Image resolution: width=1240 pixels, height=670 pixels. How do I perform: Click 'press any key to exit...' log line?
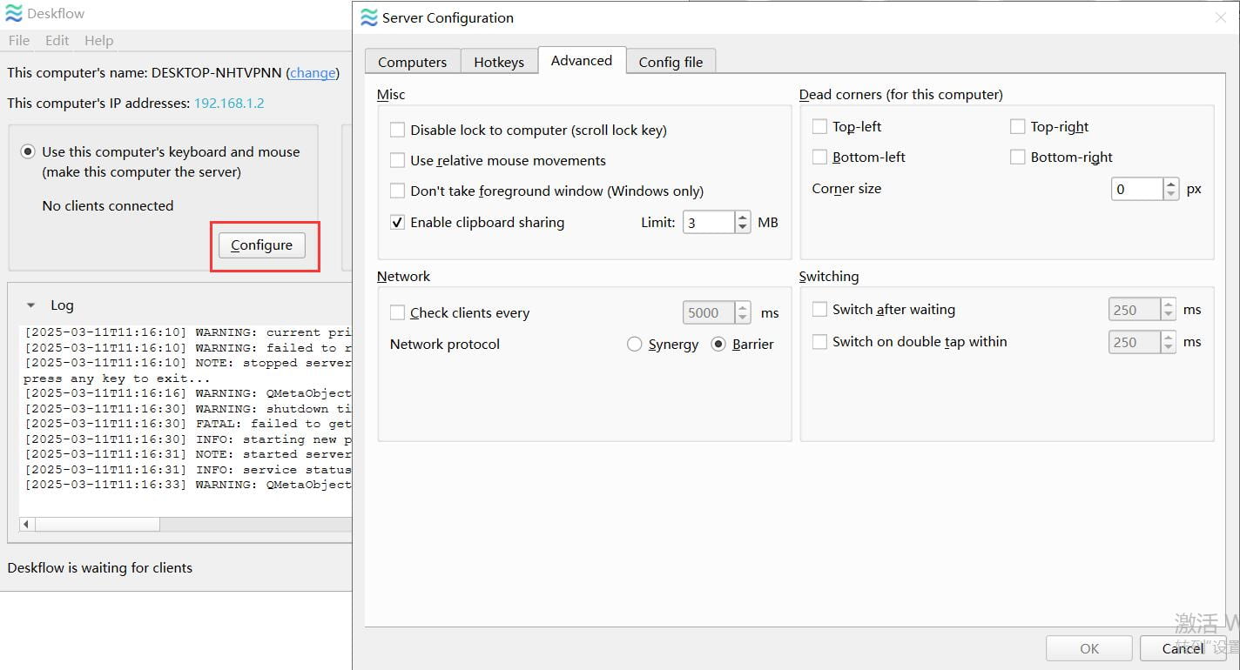tap(117, 379)
